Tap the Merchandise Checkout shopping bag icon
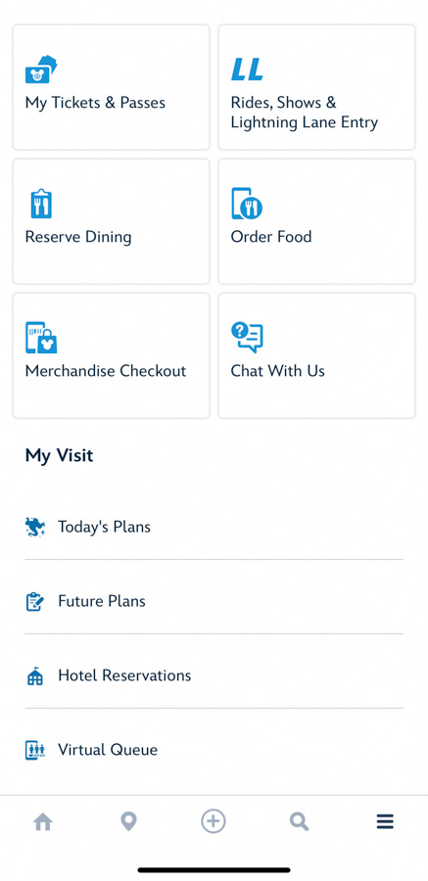The image size is (428, 881). [x=41, y=338]
